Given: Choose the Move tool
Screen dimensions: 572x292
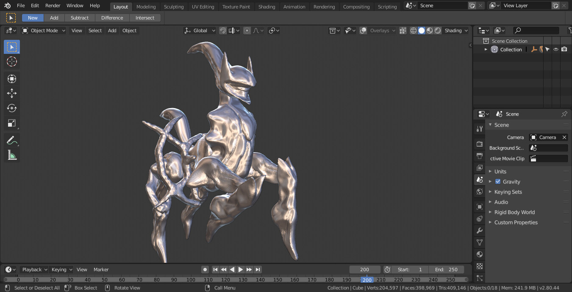Looking at the screenshot, I should (12, 93).
